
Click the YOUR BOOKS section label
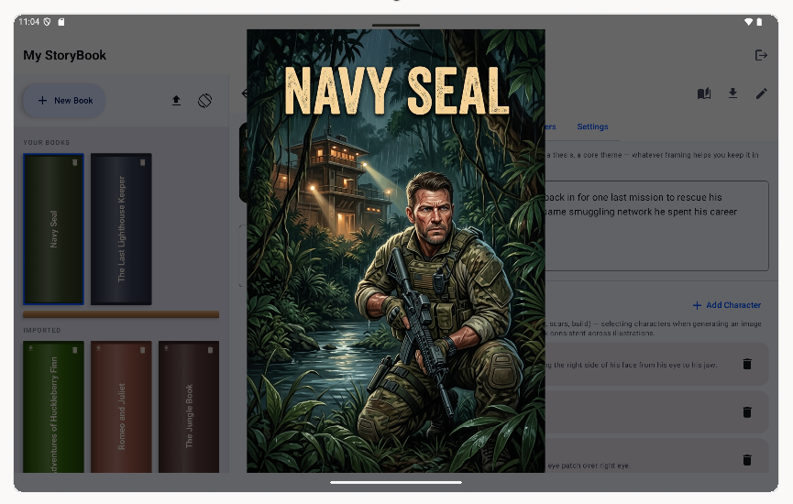[47, 143]
